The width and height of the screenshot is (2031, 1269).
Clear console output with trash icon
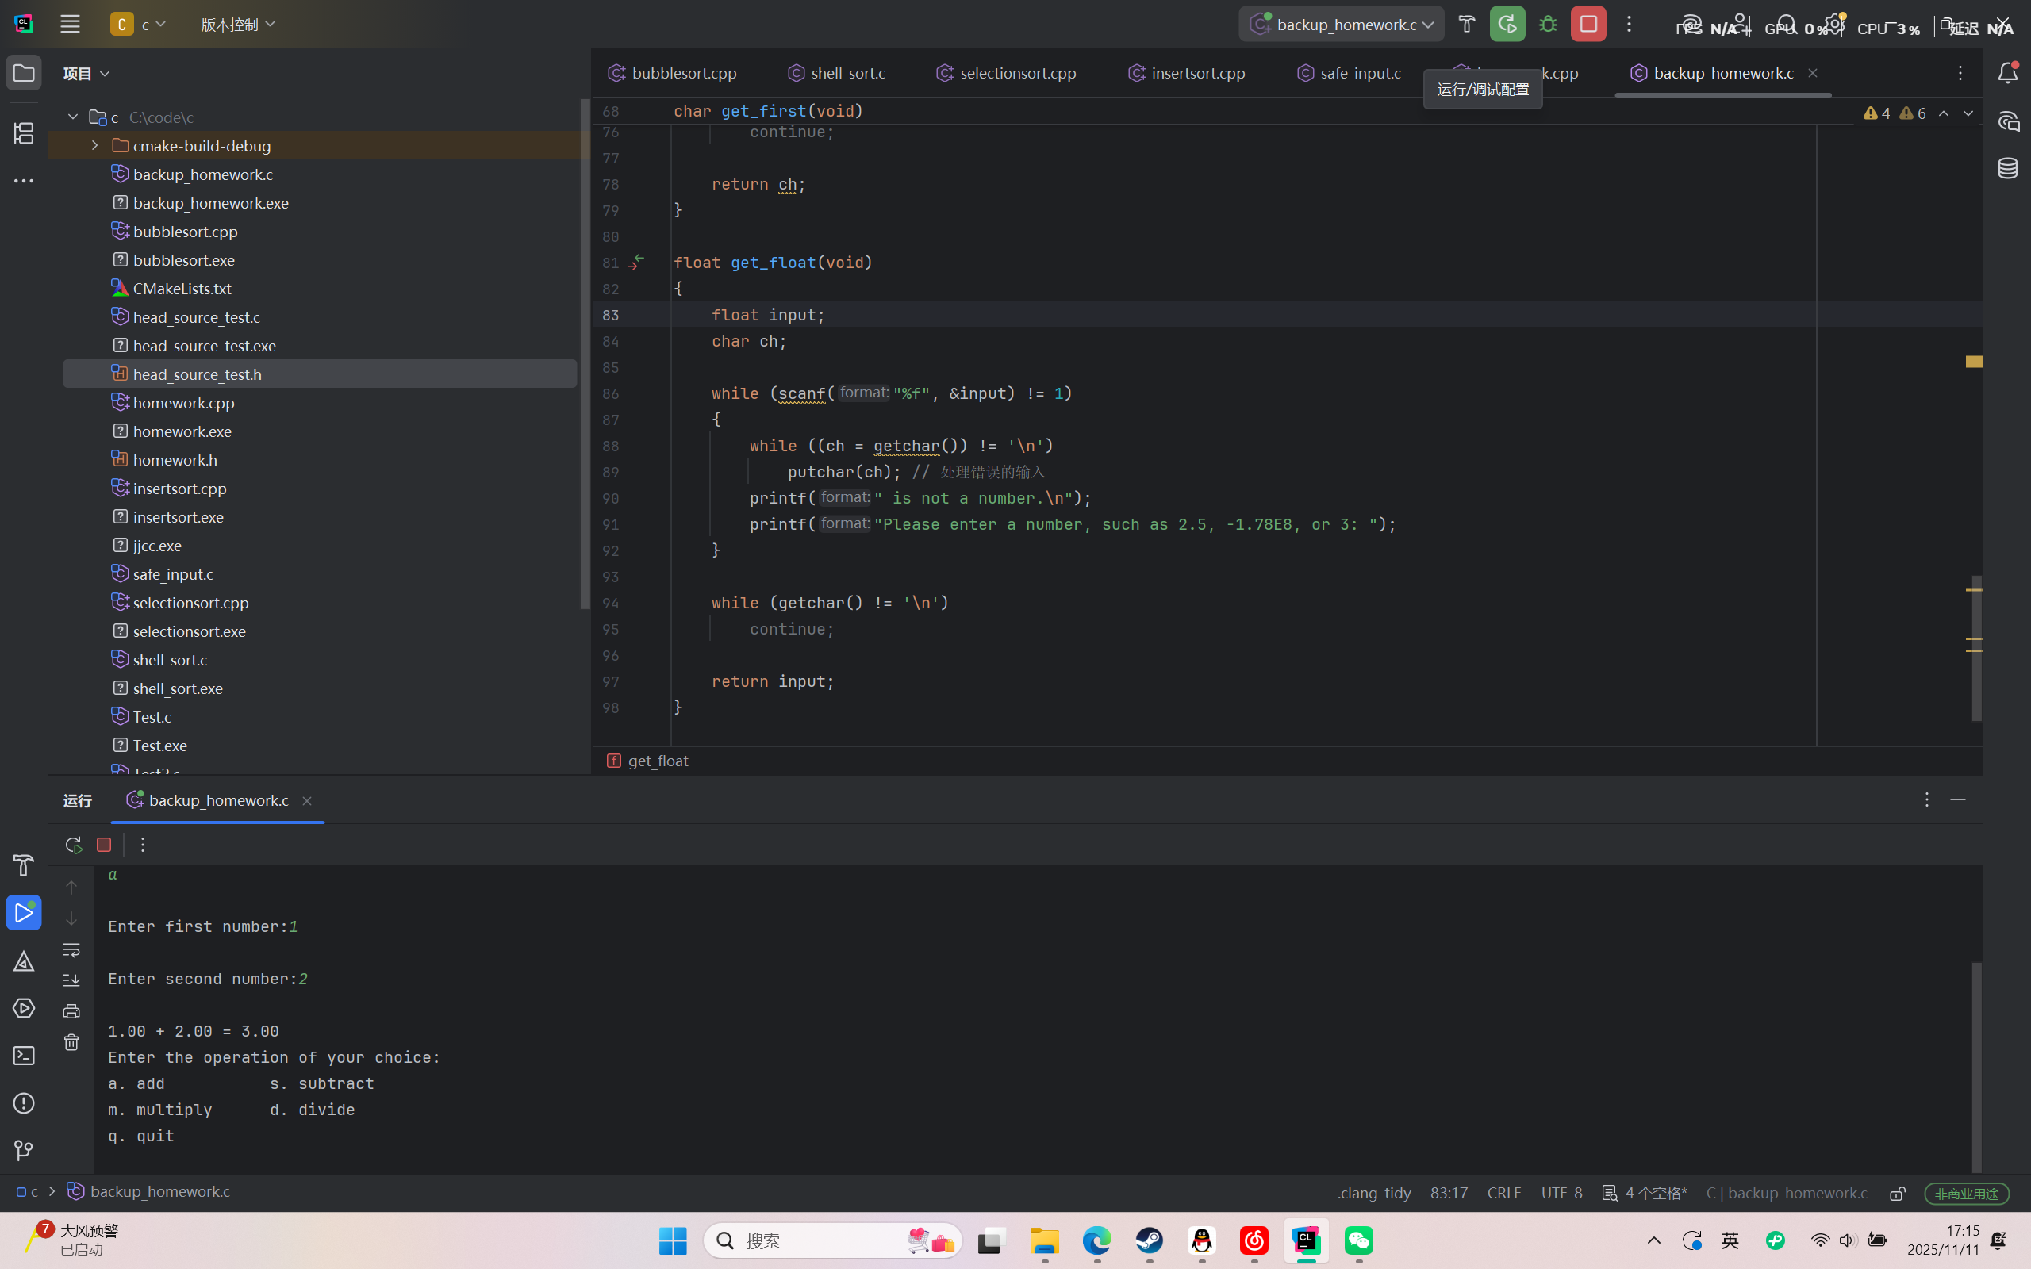pyautogui.click(x=71, y=1042)
